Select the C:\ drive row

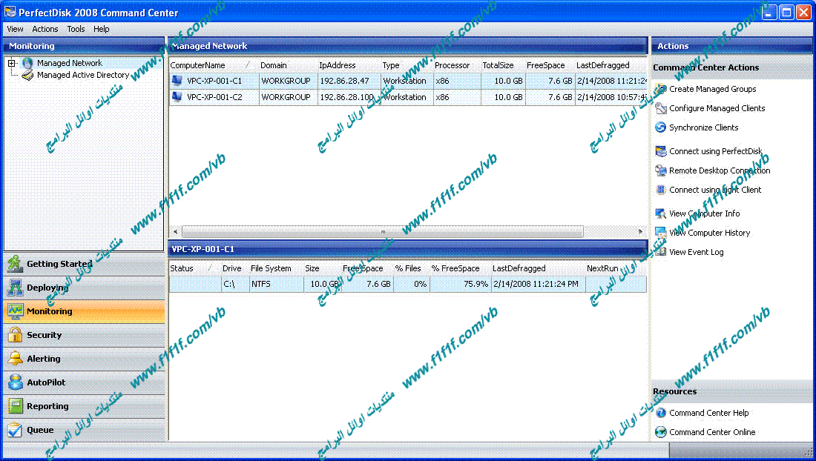click(231, 284)
